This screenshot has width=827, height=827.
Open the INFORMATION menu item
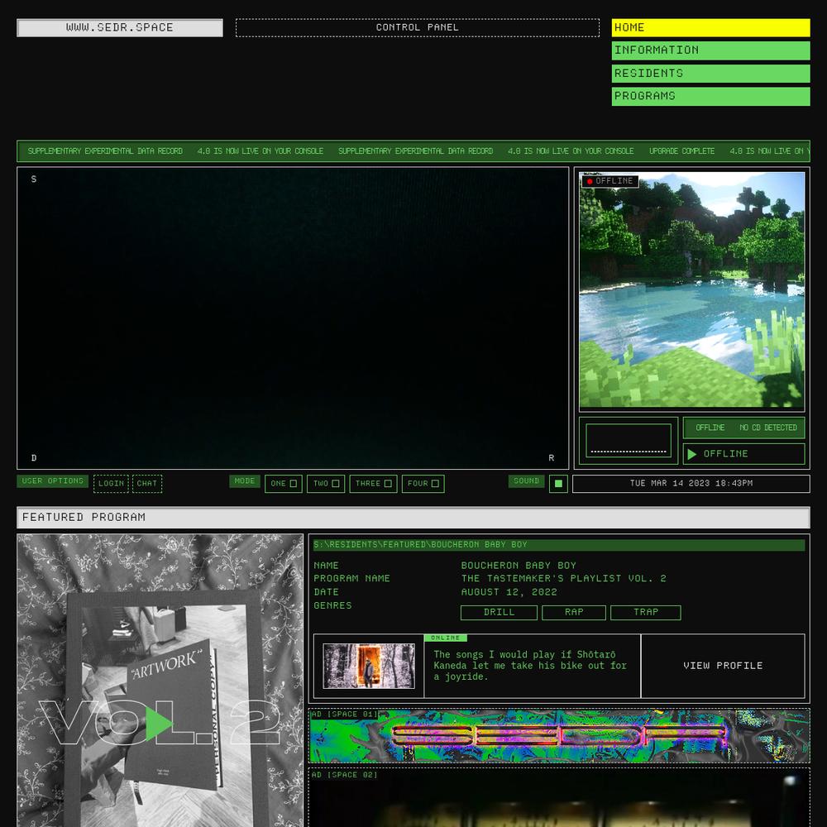click(x=710, y=50)
